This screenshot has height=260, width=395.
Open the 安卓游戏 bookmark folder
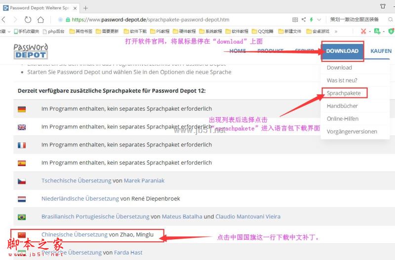[317, 31]
